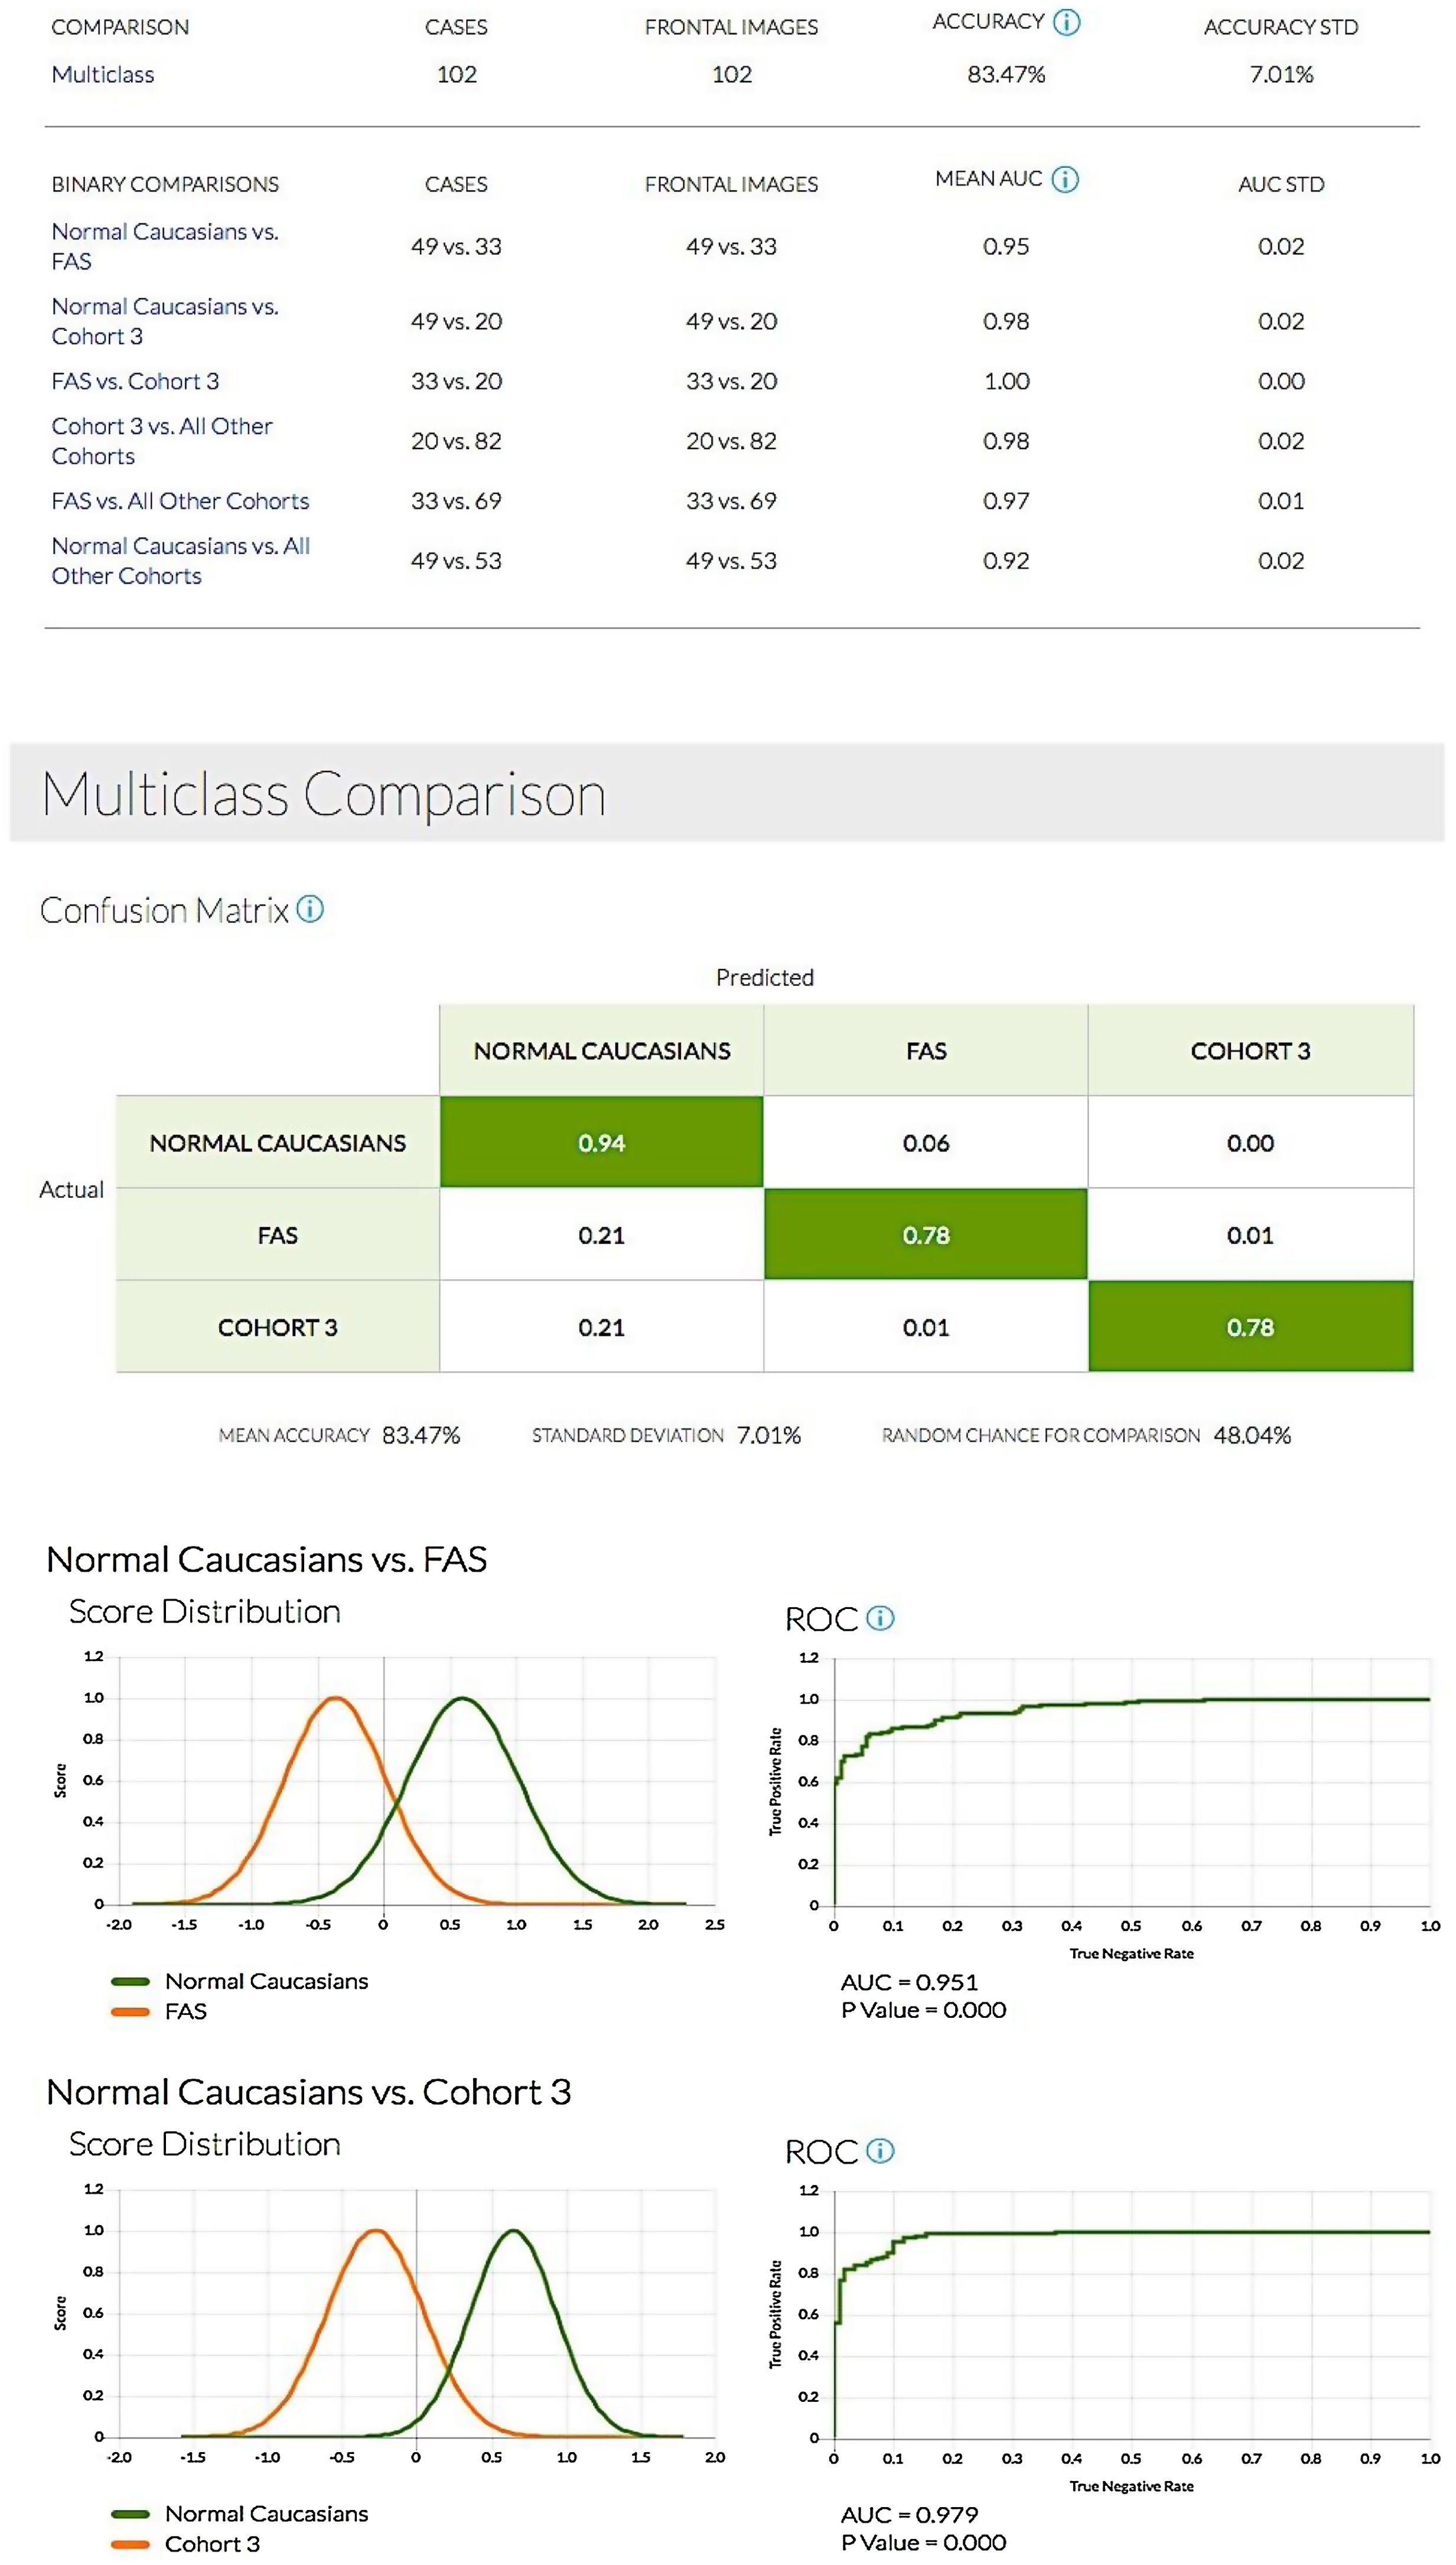Click the 0.94 confusion matrix cell

click(x=601, y=1142)
